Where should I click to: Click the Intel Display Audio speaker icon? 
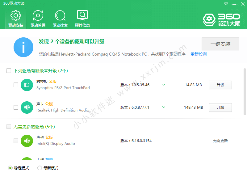pos(27,141)
